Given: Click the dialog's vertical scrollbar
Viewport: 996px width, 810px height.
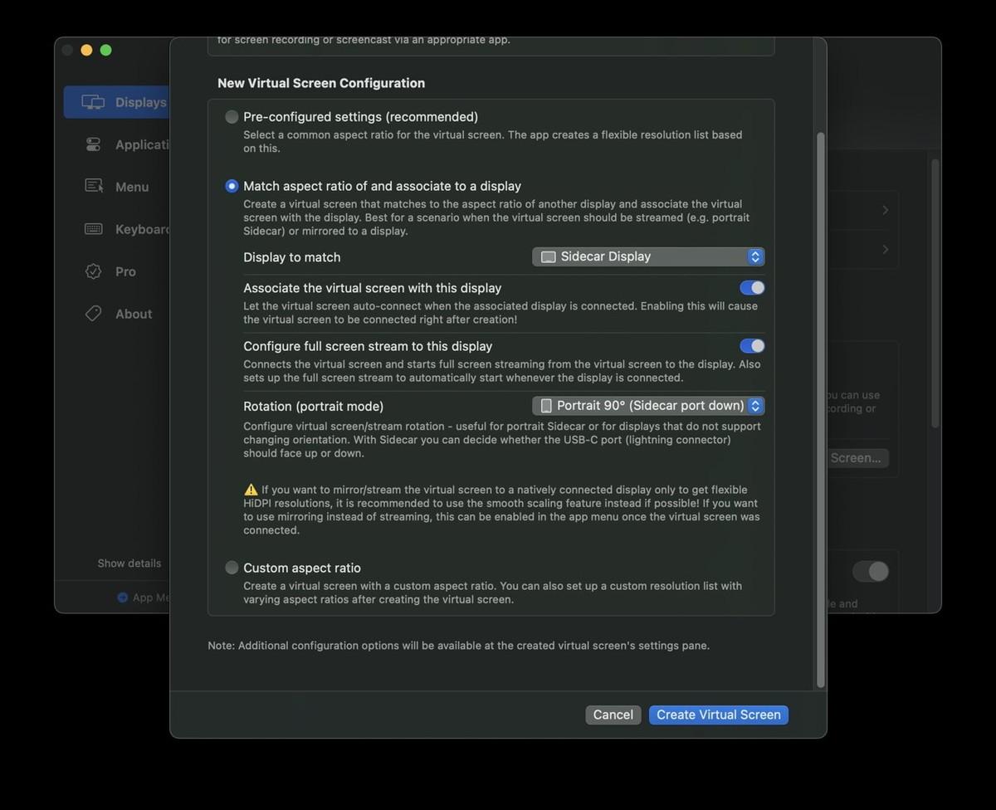Looking at the screenshot, I should tap(821, 410).
